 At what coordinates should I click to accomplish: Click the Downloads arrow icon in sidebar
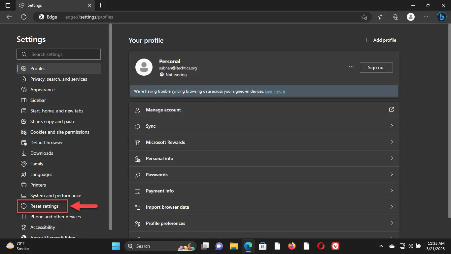24,153
